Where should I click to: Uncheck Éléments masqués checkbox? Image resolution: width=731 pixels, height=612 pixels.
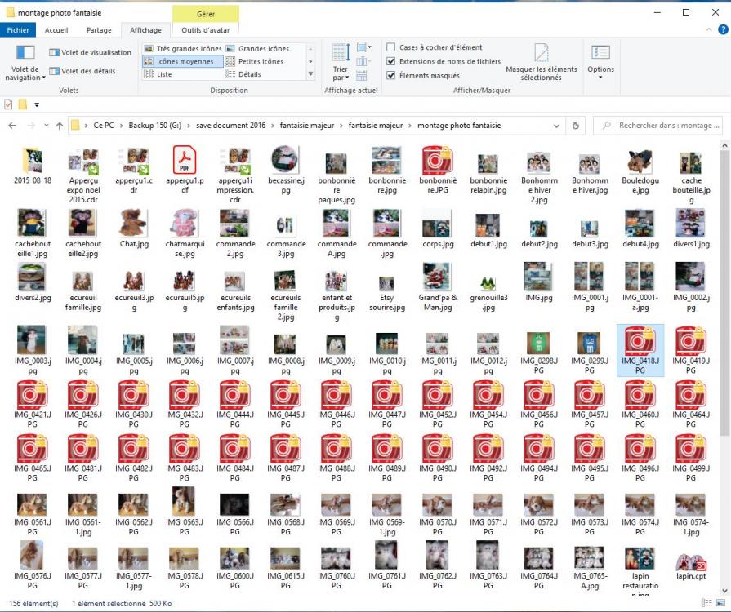(x=391, y=75)
